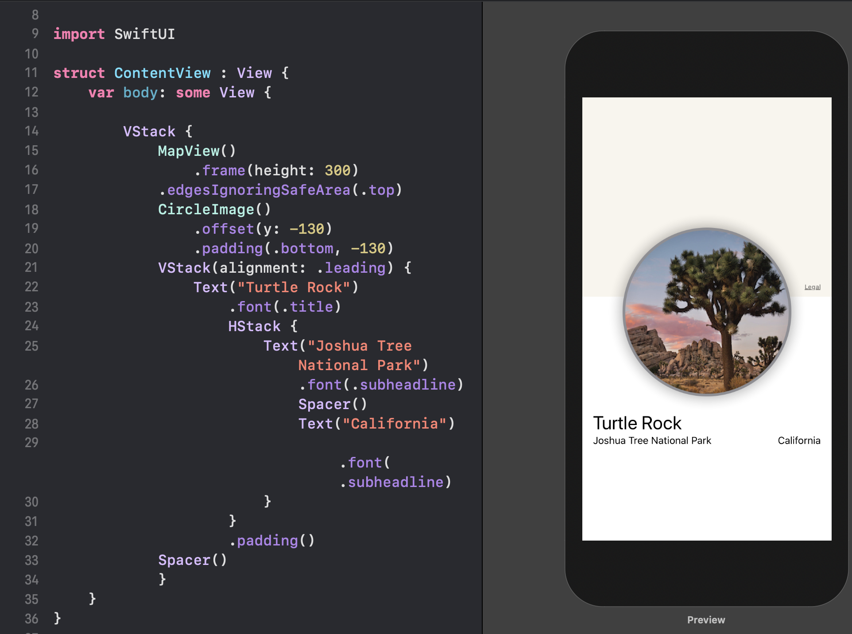Place the cursor on import keyword

[x=79, y=34]
